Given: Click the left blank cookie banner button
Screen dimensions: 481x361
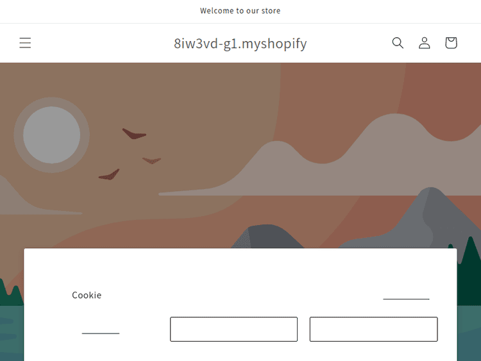Looking at the screenshot, I should click(233, 329).
